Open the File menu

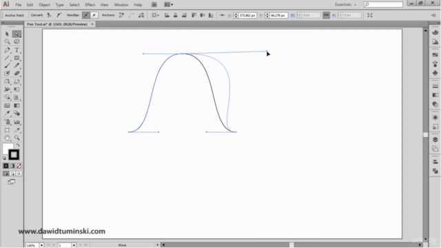19,5
